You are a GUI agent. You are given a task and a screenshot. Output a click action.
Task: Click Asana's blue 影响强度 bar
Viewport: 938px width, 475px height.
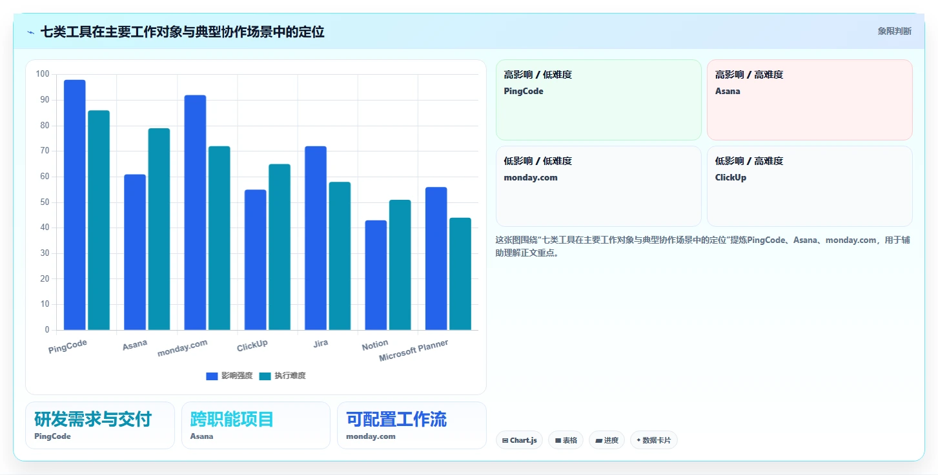(x=135, y=252)
